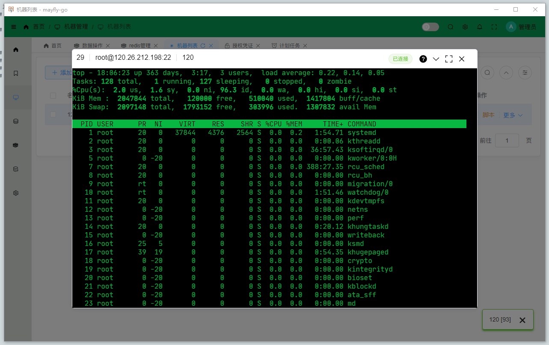This screenshot has width=549, height=345.
Task: Open the header settings gear icon
Action: click(465, 27)
